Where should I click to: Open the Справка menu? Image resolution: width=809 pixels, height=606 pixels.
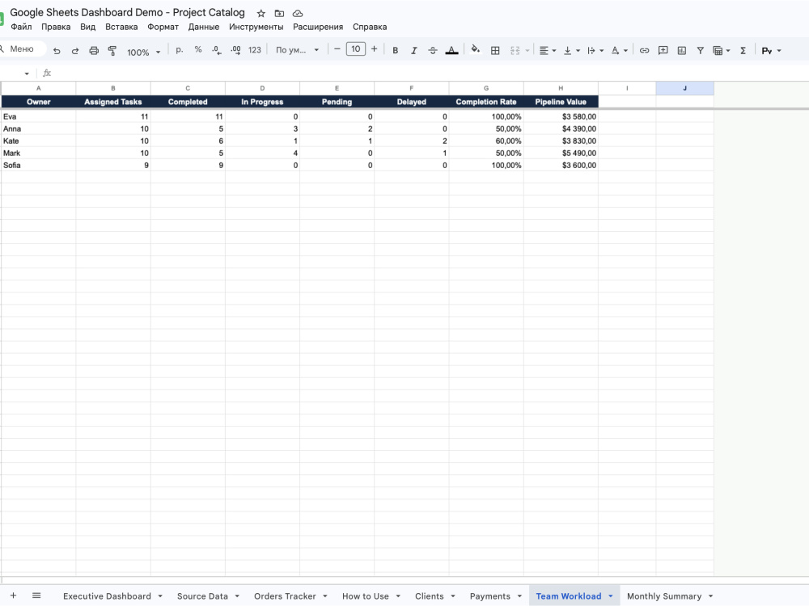[x=370, y=27]
